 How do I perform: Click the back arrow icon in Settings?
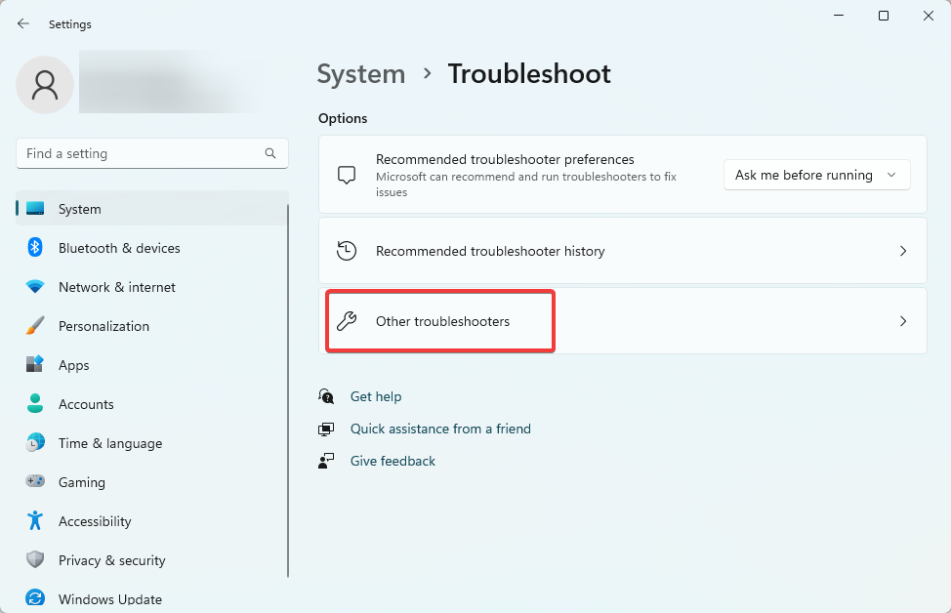click(23, 23)
